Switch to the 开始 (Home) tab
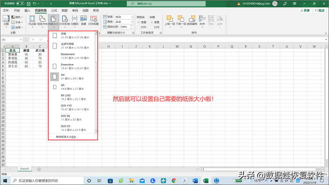Screen dimensions: 329x185 point(17,10)
